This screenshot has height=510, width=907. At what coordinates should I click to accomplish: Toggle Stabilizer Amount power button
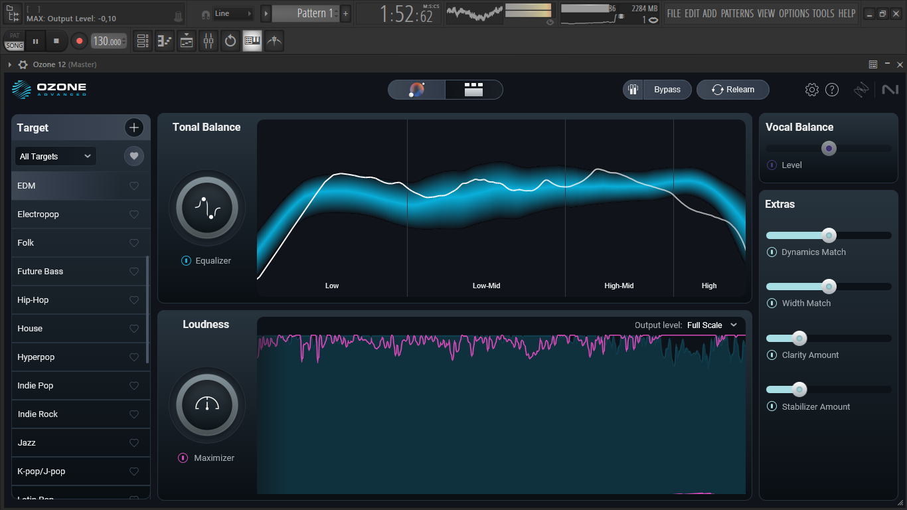(x=772, y=407)
